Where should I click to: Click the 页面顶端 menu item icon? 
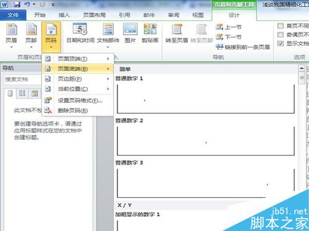[x=48, y=59]
